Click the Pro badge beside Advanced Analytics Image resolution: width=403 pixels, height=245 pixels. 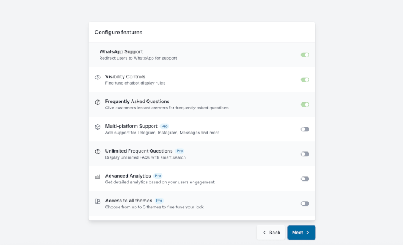(x=158, y=176)
